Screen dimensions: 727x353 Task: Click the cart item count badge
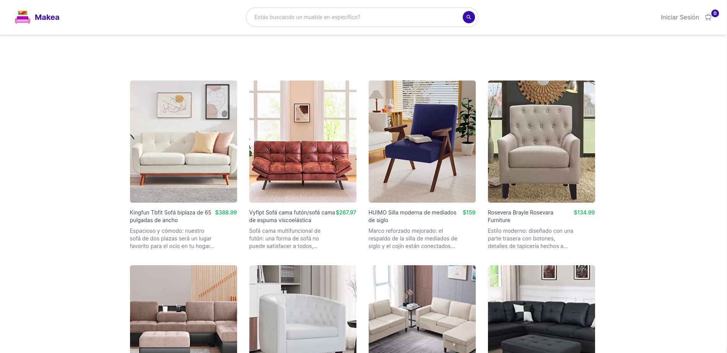click(715, 13)
